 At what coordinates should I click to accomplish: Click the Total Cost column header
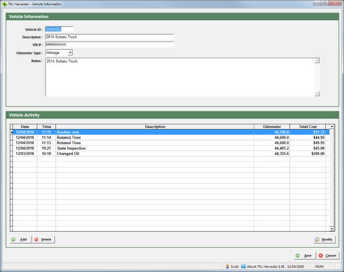pyautogui.click(x=308, y=126)
